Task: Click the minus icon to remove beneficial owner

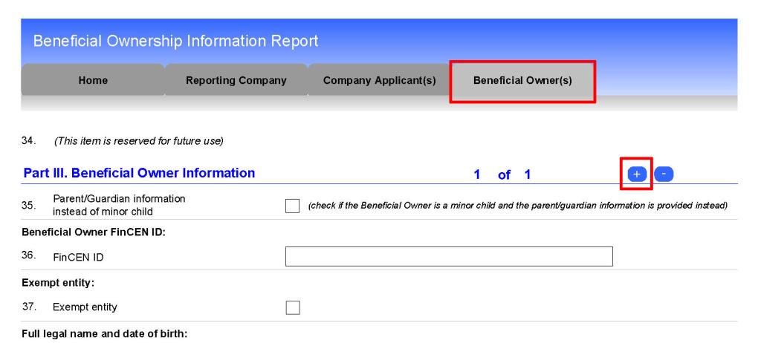Action: pos(664,174)
